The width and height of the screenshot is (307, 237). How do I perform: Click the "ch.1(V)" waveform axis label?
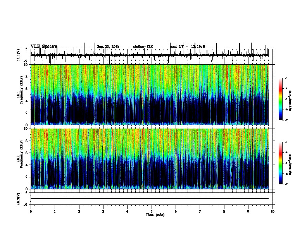[19, 55]
